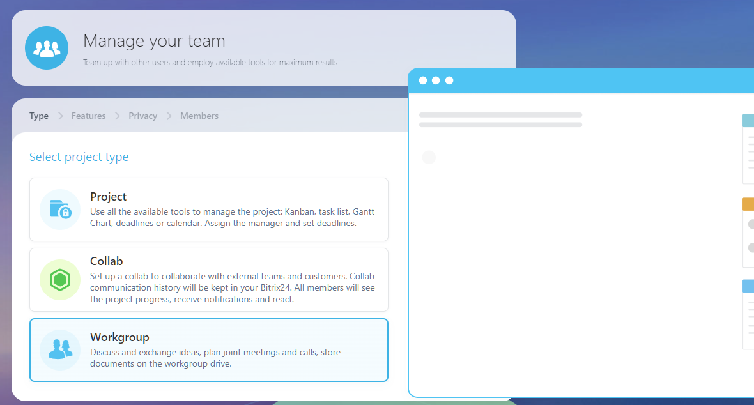Click the Workgroup people icon

tap(59, 350)
